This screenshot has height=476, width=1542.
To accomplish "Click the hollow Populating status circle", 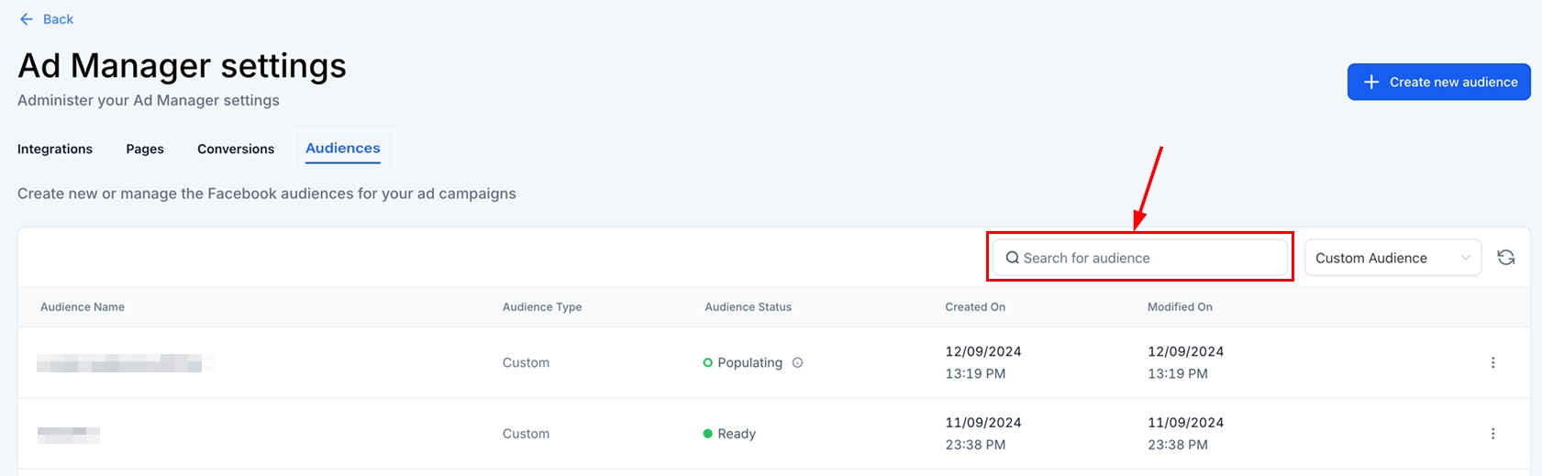I will (707, 363).
